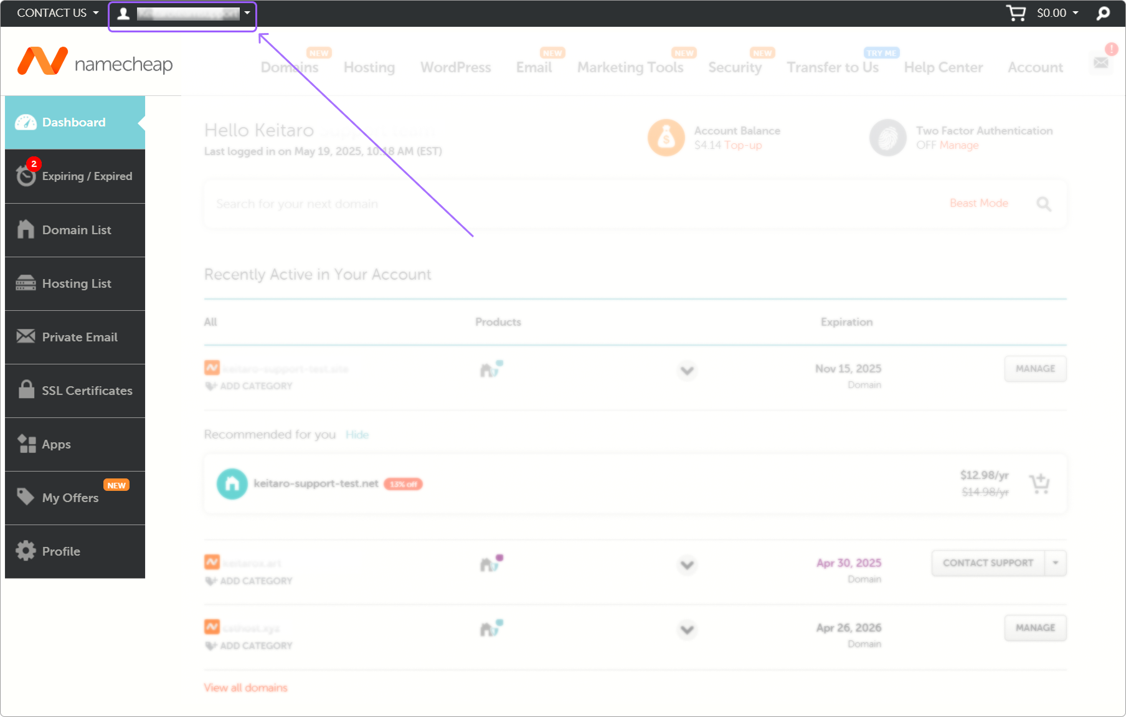This screenshot has height=717, width=1126.
Task: Click Manage for Apr 26, 2026 domain
Action: [x=1035, y=628]
